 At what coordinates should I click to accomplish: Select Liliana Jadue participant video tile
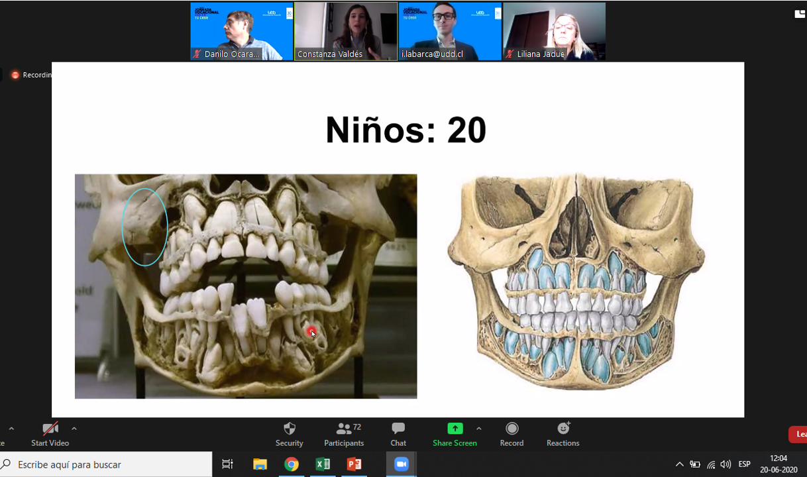pyautogui.click(x=554, y=31)
